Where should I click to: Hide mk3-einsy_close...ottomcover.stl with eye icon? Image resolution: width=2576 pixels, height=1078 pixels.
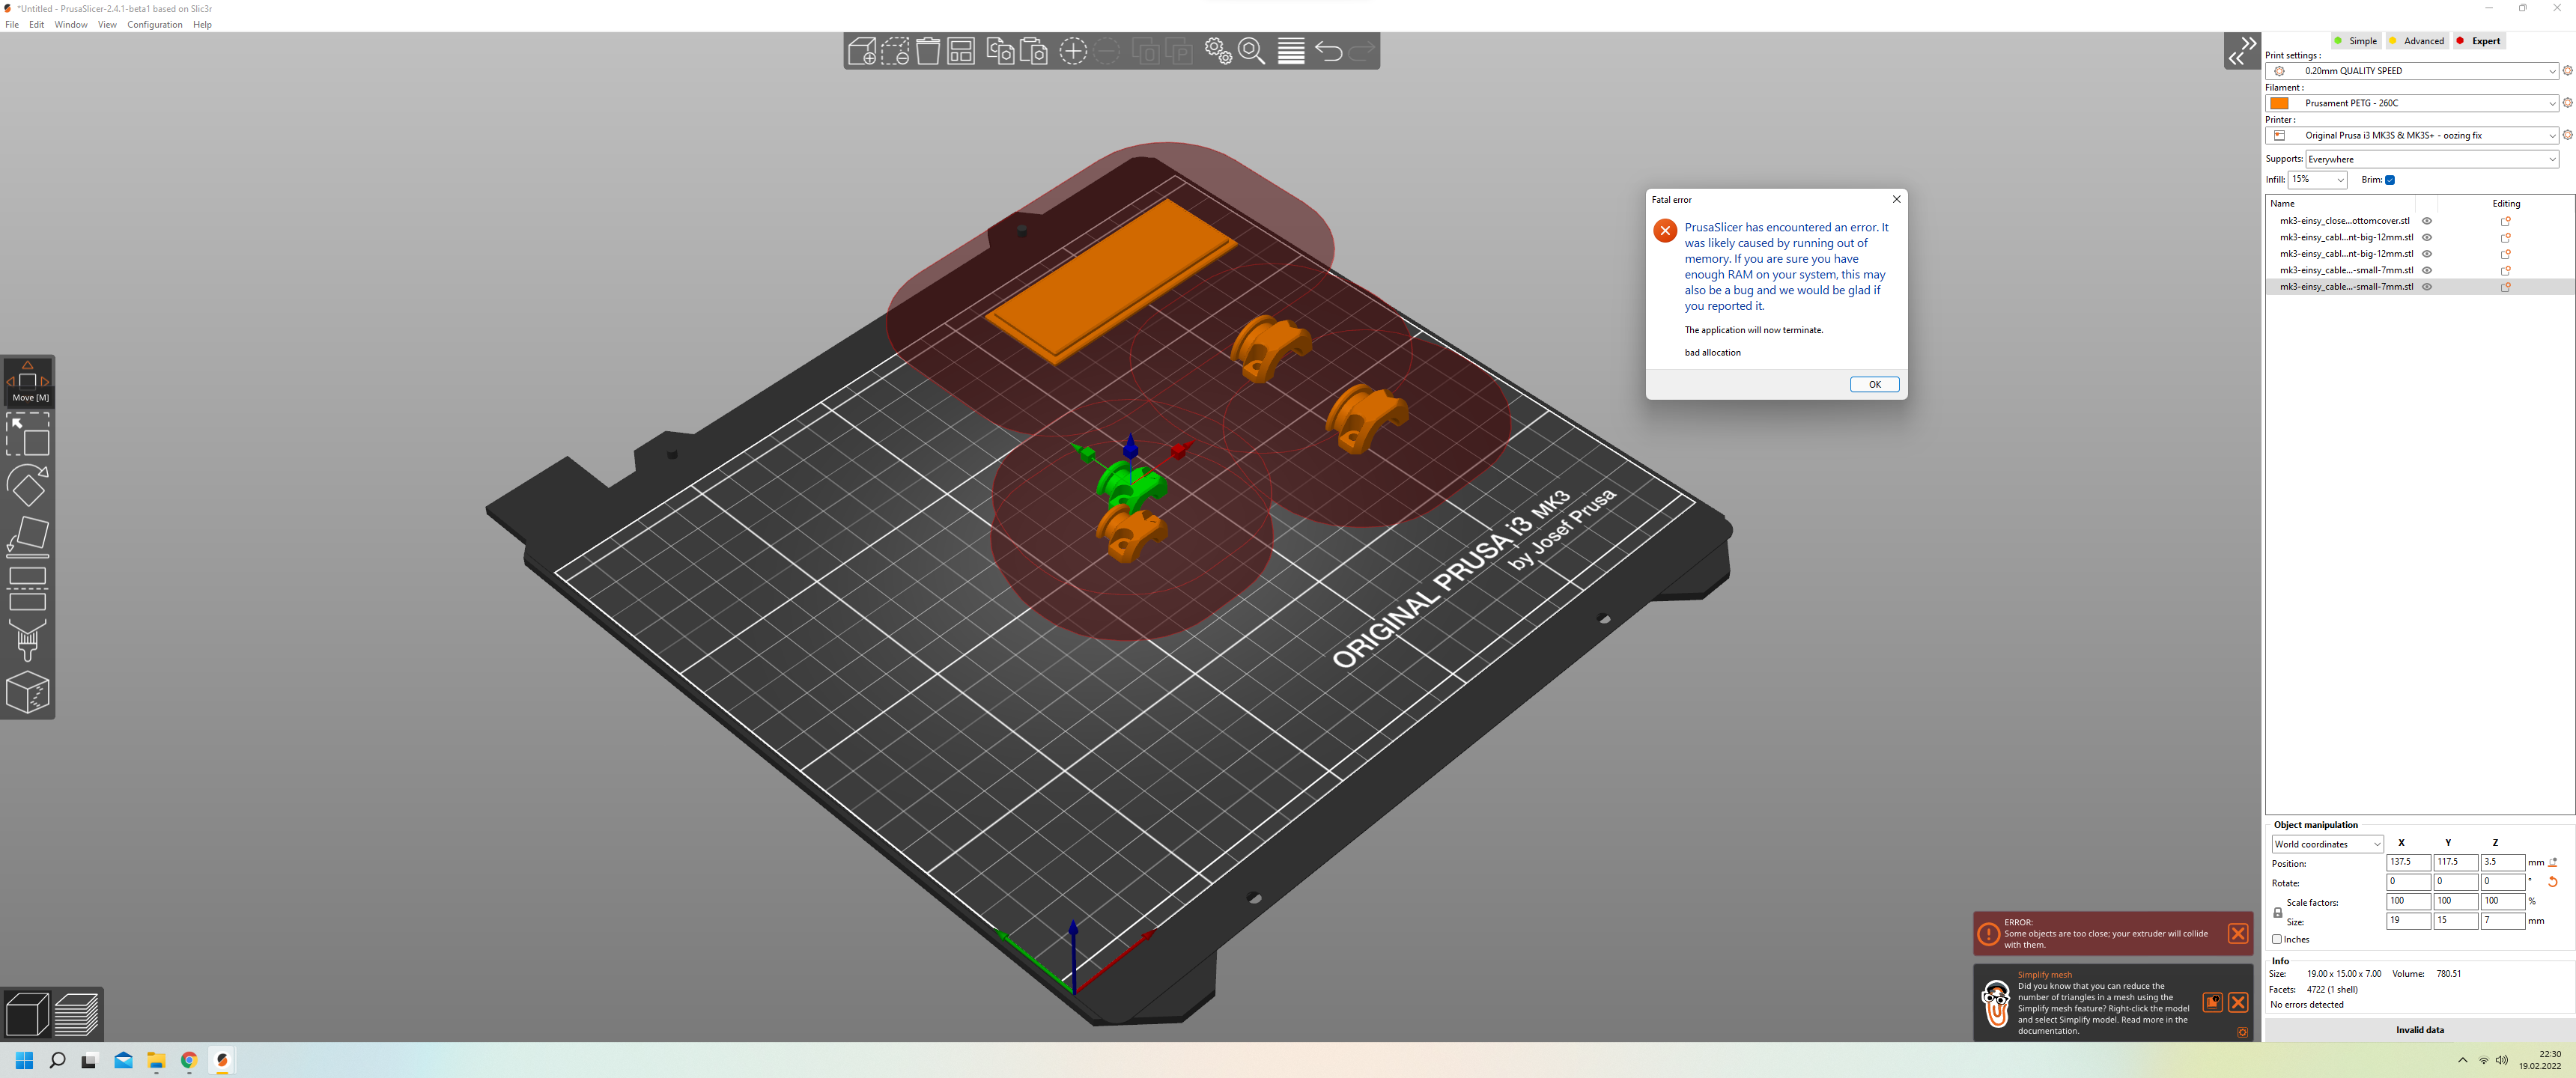pos(2427,221)
